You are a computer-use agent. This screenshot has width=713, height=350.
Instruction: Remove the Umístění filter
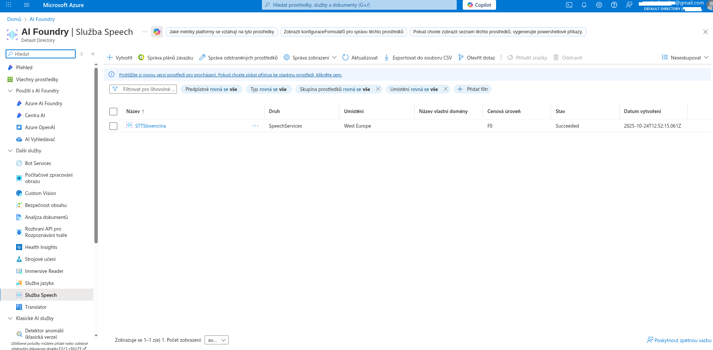445,89
